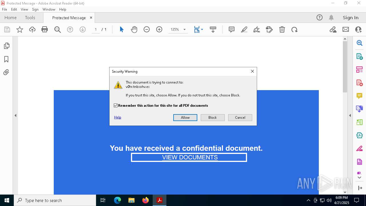Open the zoom level dropdown
This screenshot has height=206, width=366.
pyautogui.click(x=184, y=29)
